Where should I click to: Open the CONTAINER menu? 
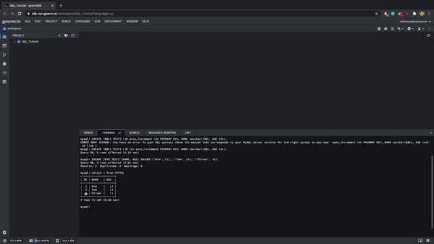83,21
